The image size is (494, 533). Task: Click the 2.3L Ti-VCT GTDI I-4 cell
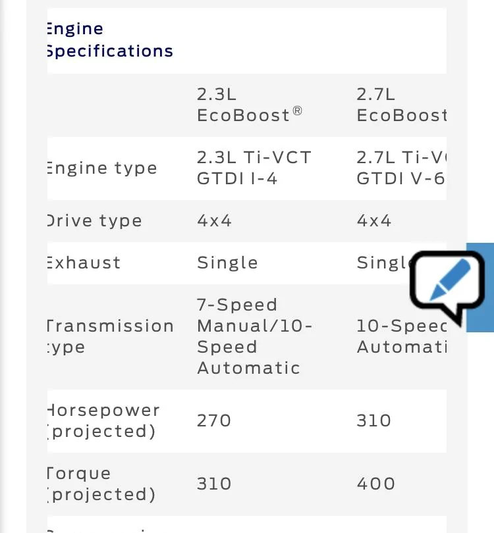tap(254, 168)
